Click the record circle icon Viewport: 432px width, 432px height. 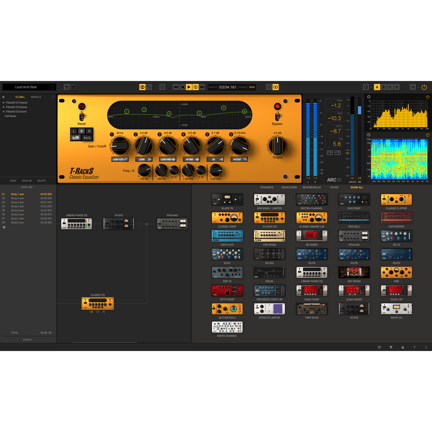click(x=162, y=87)
